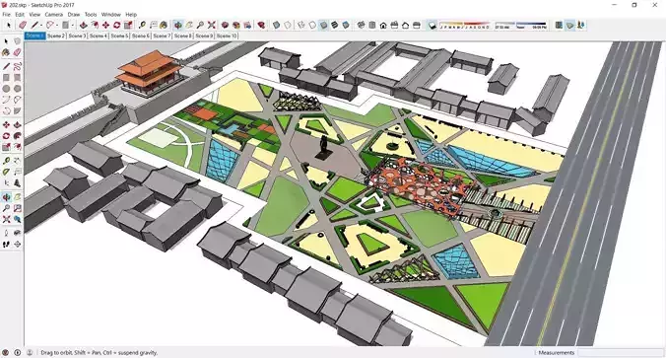666x358 pixels.
Task: Choose the Pie tool
Action: (17, 111)
